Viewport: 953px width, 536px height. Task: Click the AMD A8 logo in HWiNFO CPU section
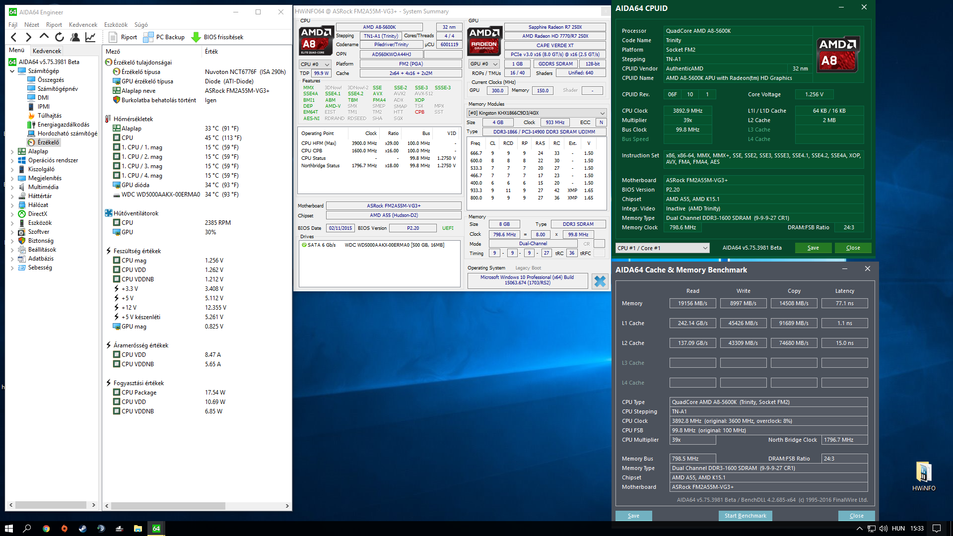316,40
